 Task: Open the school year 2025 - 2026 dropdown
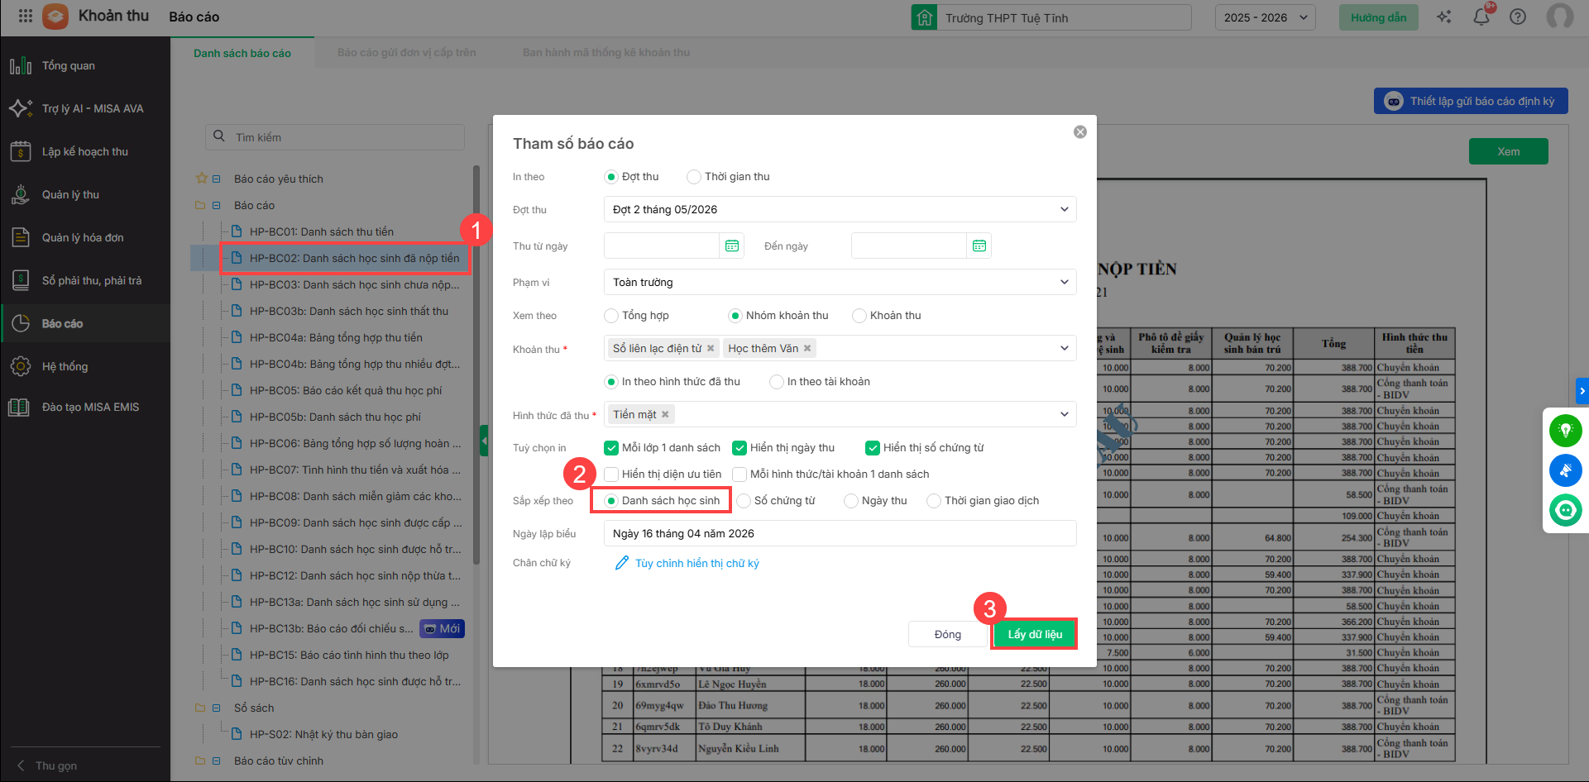click(x=1265, y=17)
